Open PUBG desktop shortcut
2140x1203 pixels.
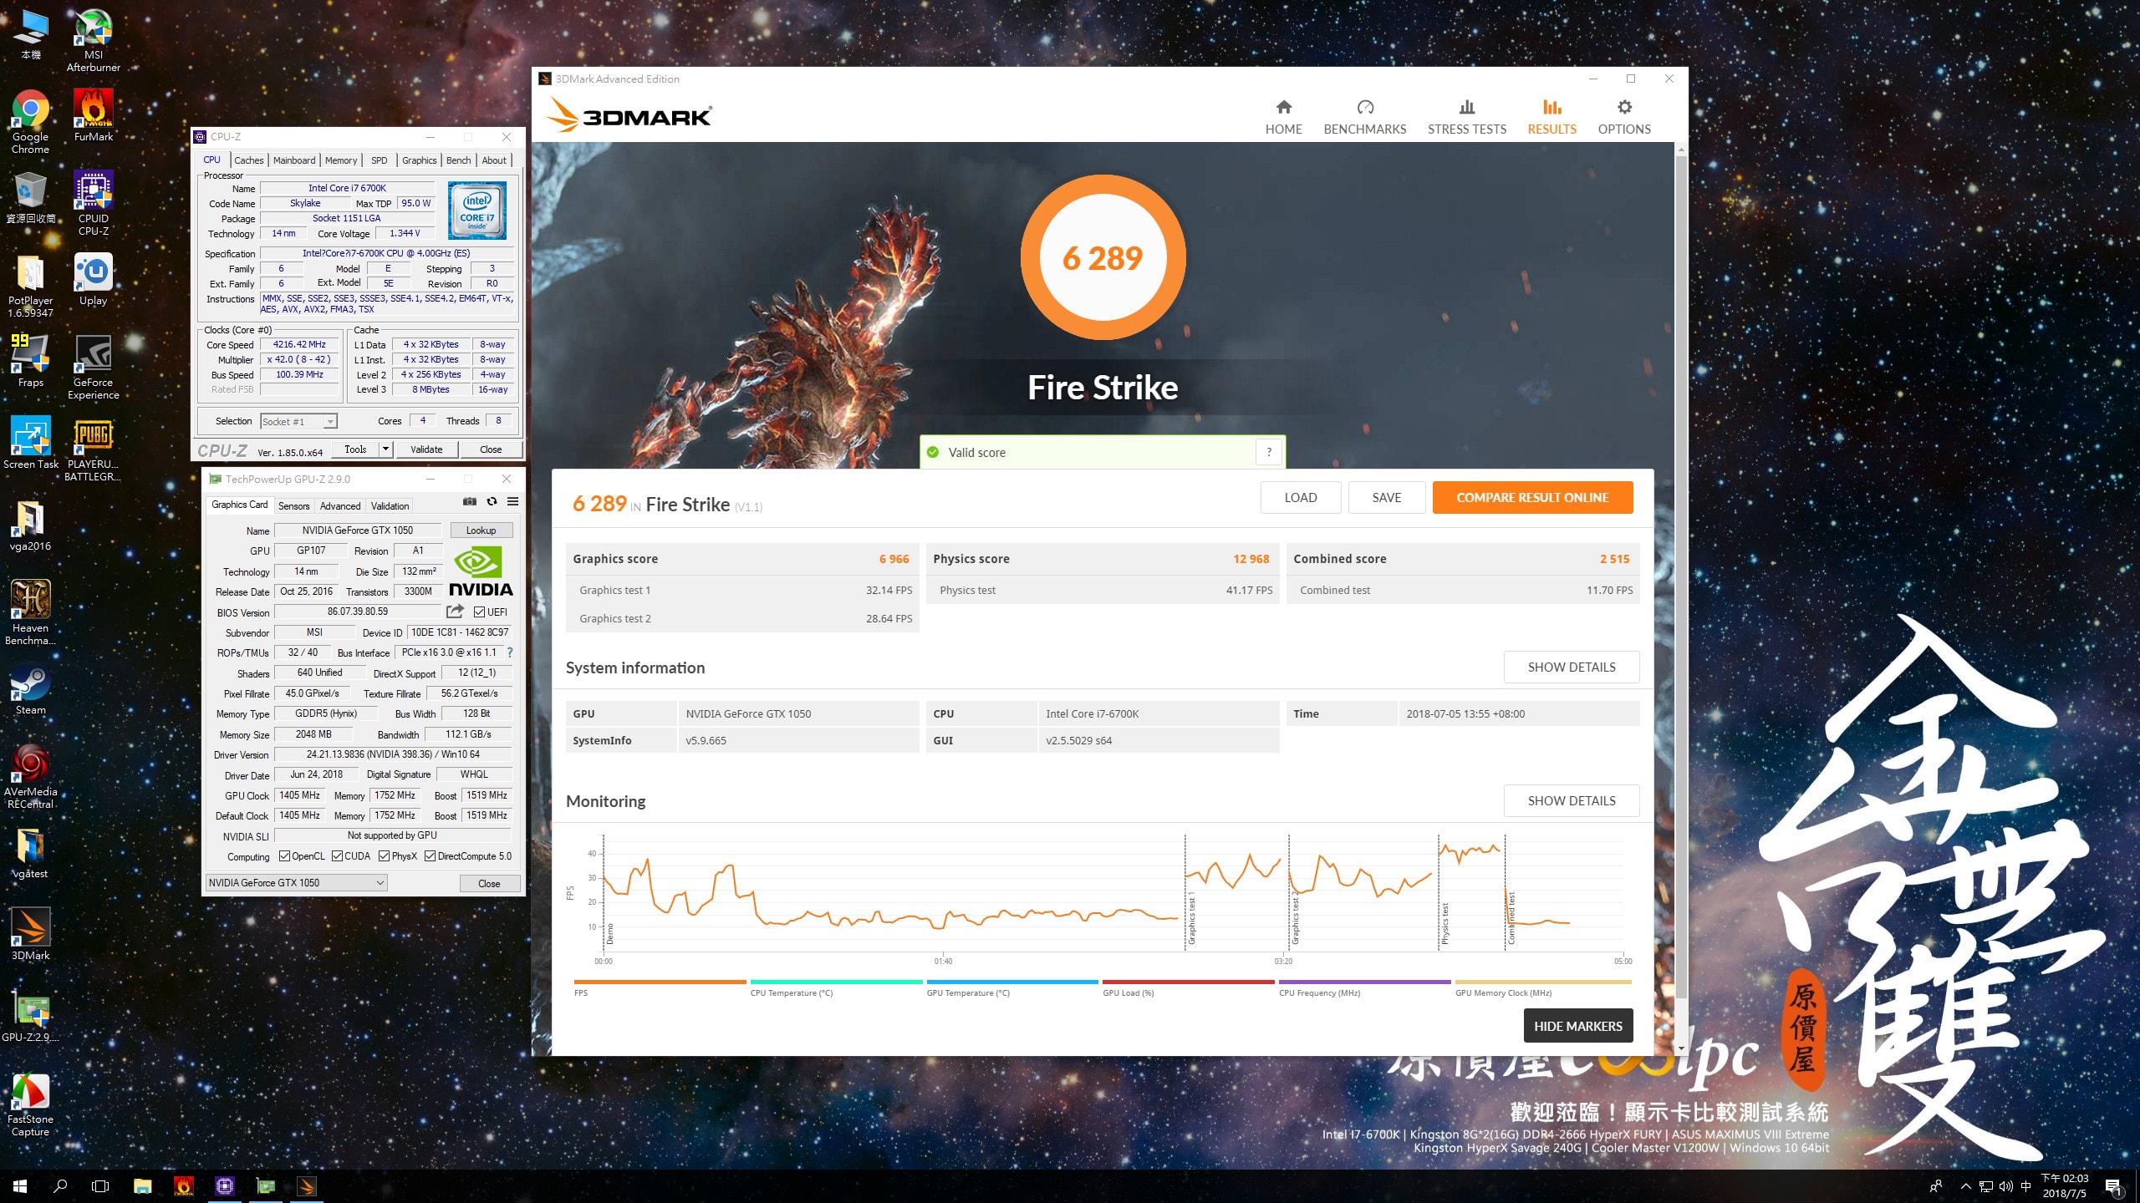[94, 449]
